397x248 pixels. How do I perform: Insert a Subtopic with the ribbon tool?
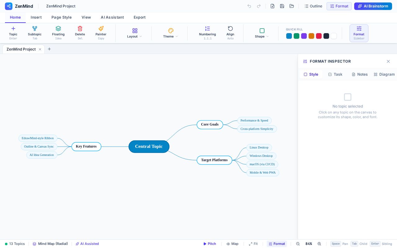35,33
